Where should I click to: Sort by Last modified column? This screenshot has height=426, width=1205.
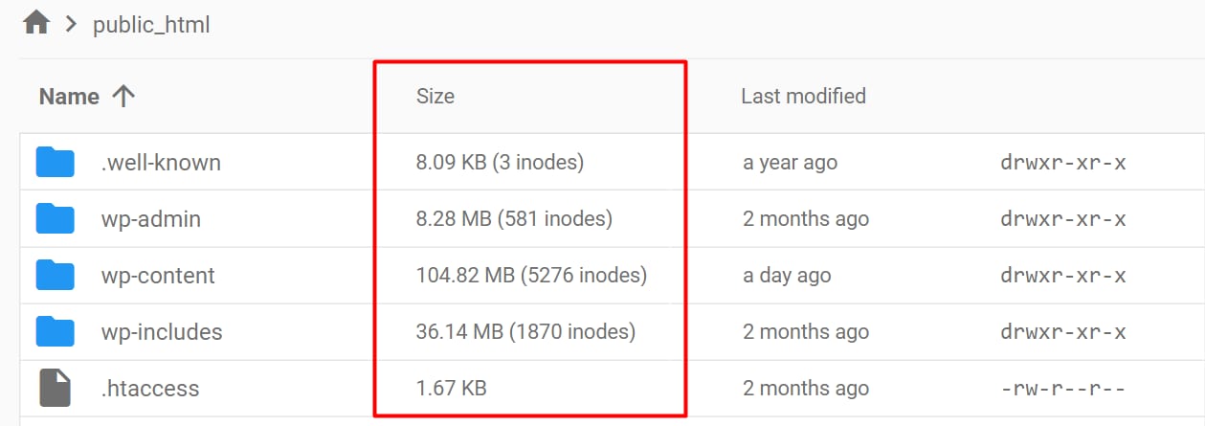[803, 96]
